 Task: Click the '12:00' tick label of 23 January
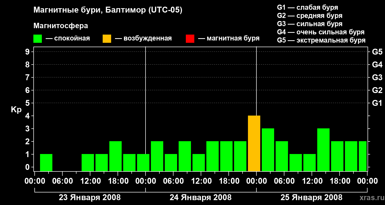coord(90,181)
